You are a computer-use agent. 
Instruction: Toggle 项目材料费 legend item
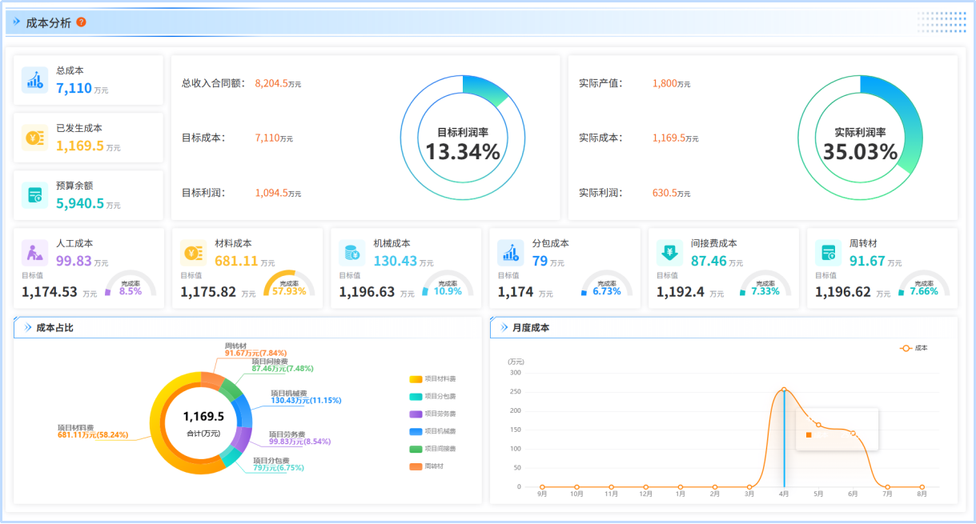432,379
